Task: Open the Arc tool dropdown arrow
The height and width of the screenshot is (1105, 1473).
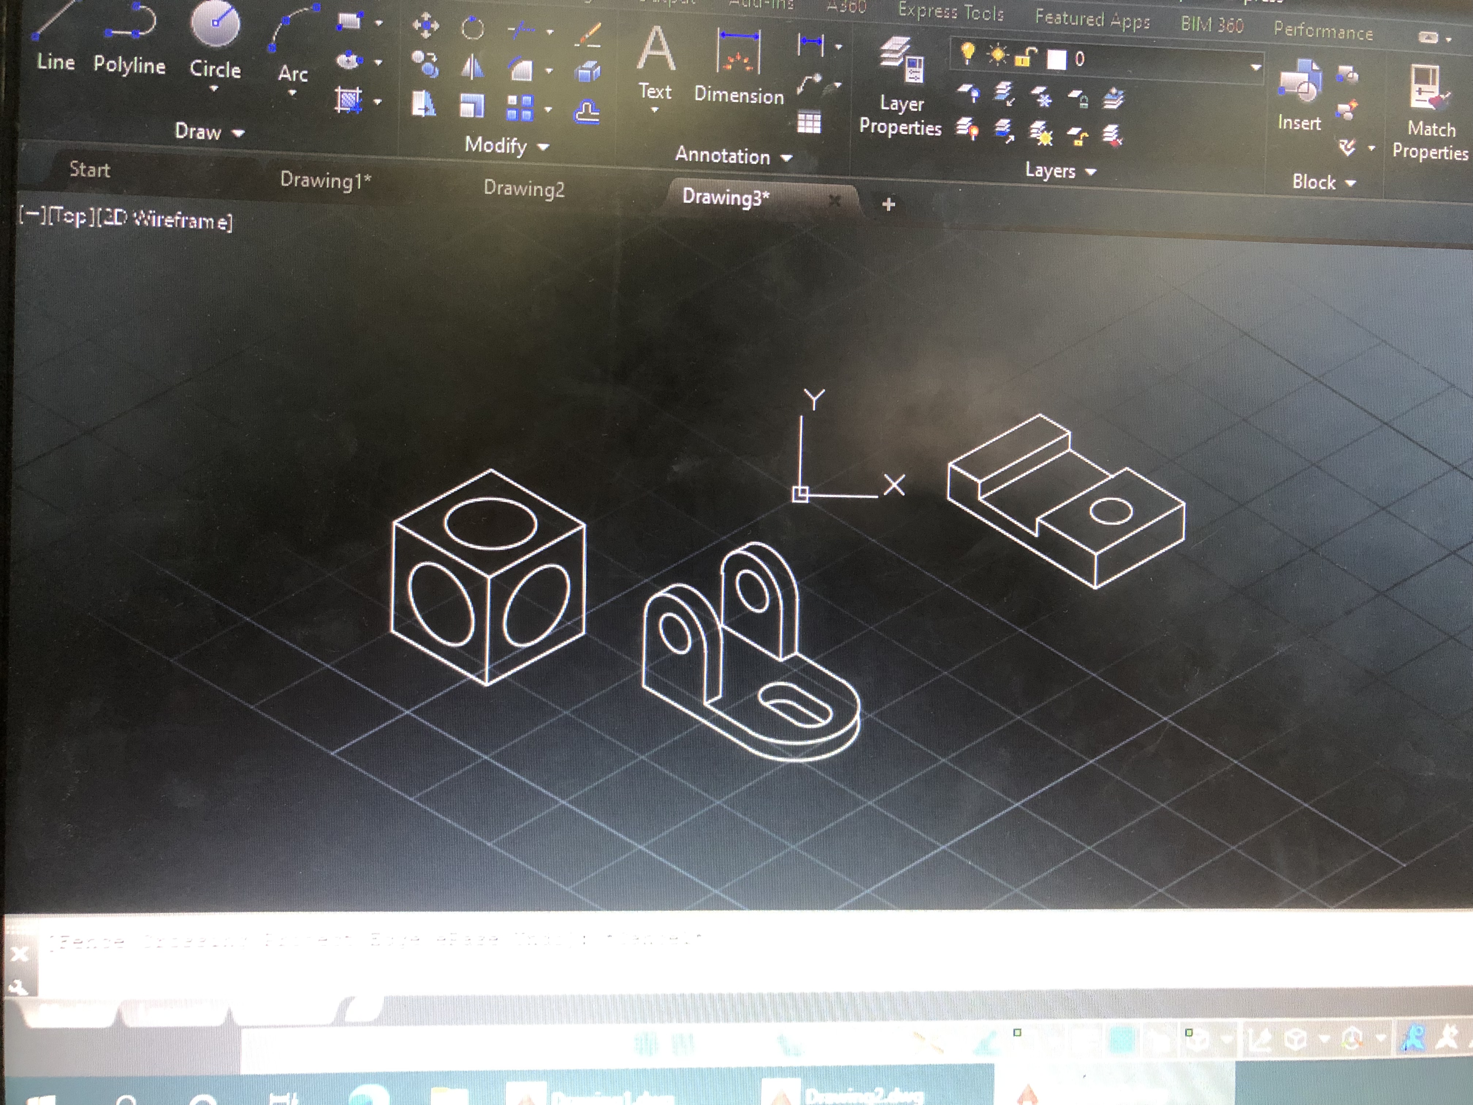Action: click(292, 93)
